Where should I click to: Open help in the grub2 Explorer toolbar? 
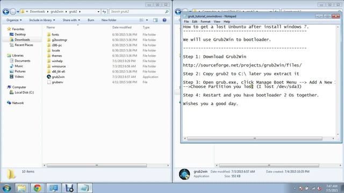point(164,20)
